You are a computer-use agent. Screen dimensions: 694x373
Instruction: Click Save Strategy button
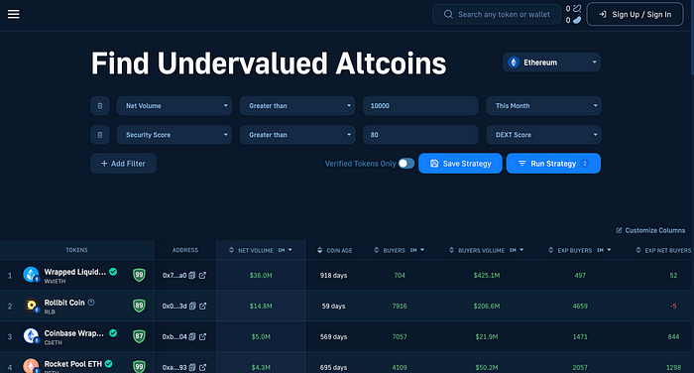460,164
